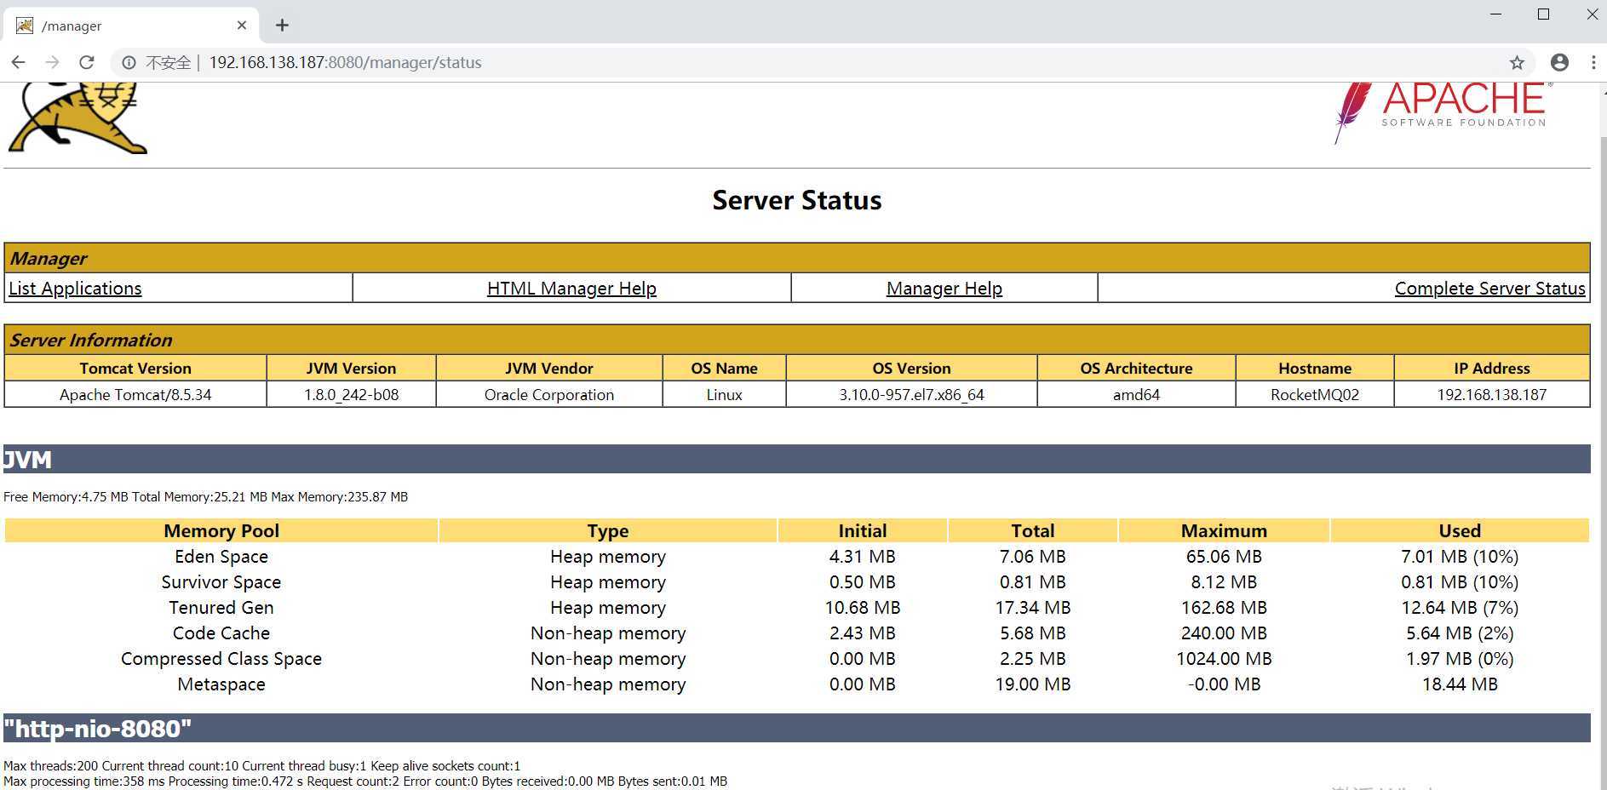Click the Tomcat cat logo
This screenshot has height=790, width=1607.
pyautogui.click(x=77, y=117)
